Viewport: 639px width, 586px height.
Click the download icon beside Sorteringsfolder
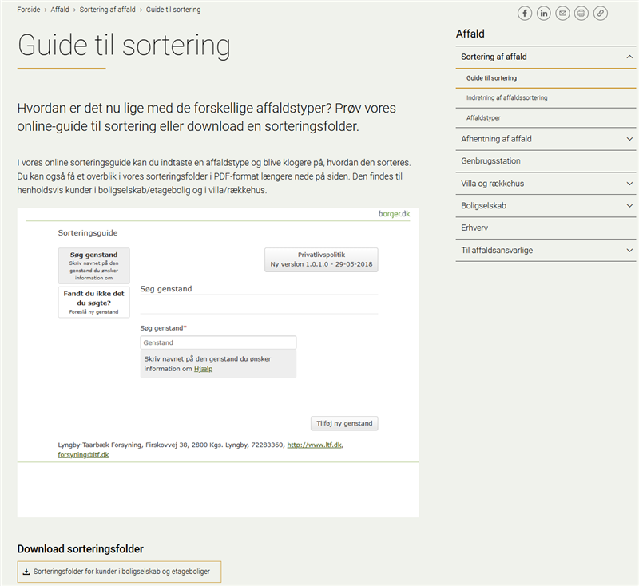[26, 572]
